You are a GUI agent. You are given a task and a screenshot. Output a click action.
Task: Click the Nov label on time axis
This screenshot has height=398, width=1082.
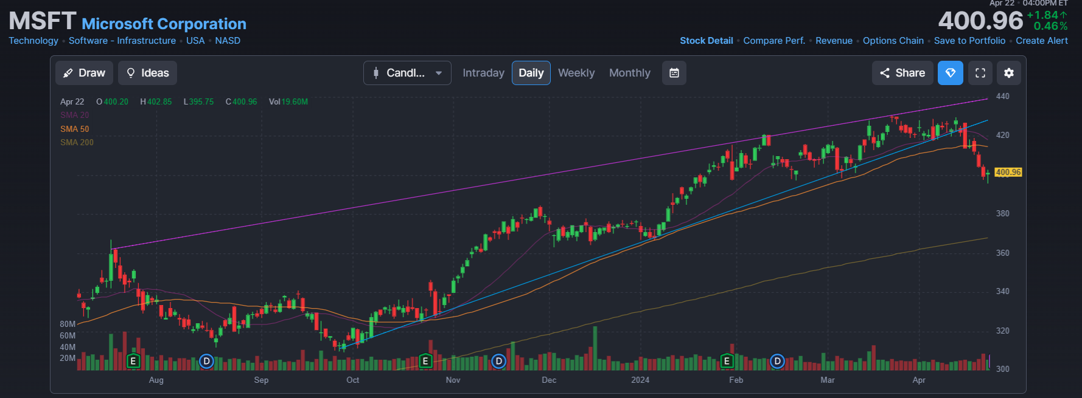coord(453,380)
